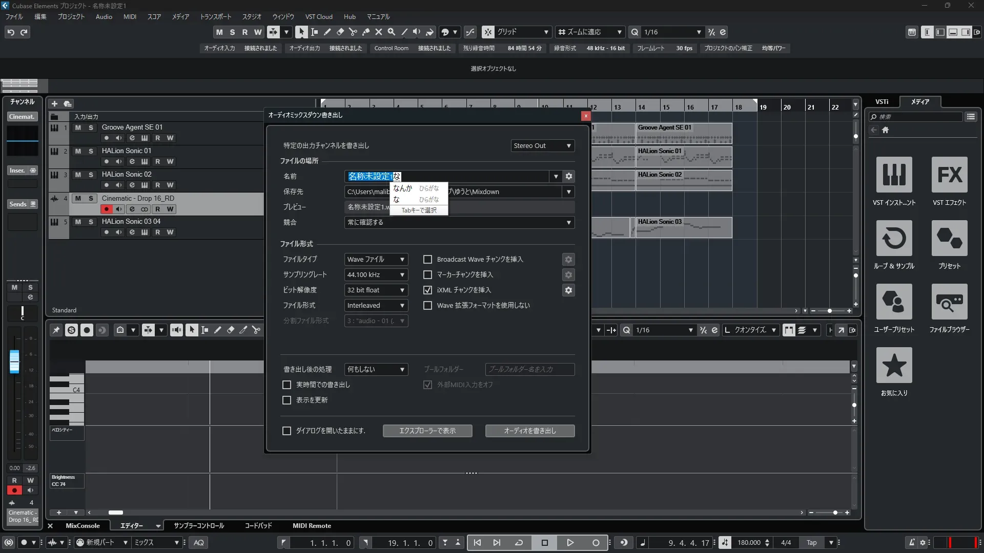Image resolution: width=984 pixels, height=553 pixels.
Task: Click the show in Explorer button
Action: [x=427, y=431]
